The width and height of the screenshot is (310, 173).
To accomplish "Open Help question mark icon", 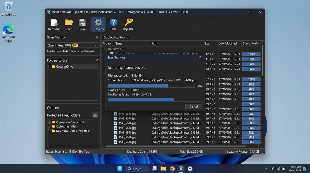I will tap(113, 24).
